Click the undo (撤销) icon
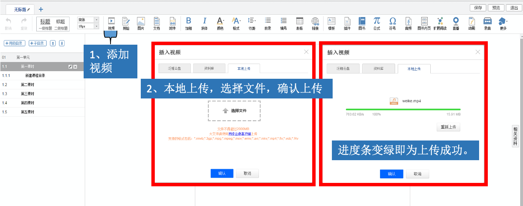 click(8, 21)
